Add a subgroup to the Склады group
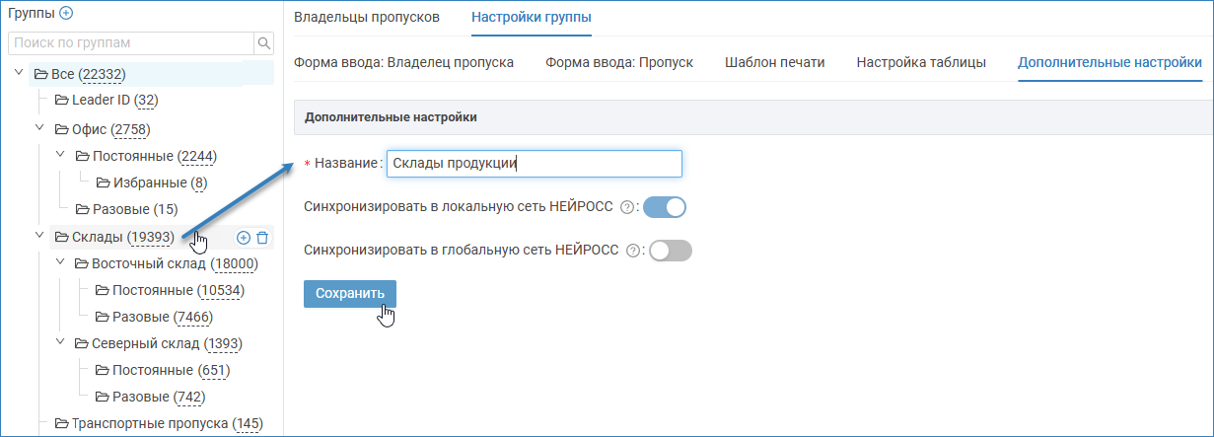Image resolution: width=1214 pixels, height=437 pixels. 244,237
